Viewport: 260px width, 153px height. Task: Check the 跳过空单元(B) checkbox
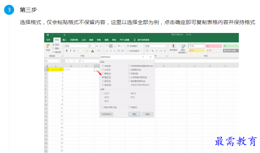[103, 107]
